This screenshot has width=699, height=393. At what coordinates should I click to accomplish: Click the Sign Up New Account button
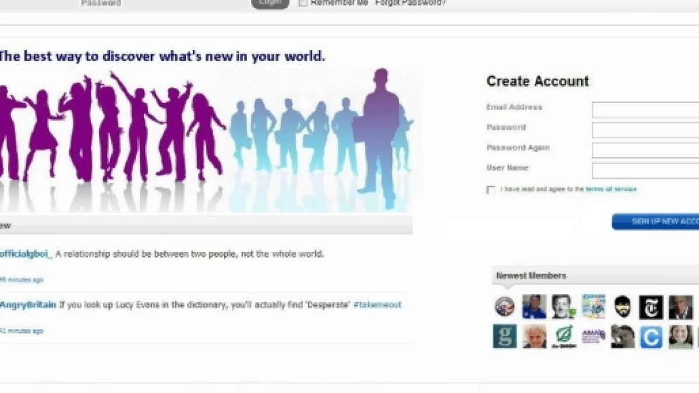[x=655, y=221]
